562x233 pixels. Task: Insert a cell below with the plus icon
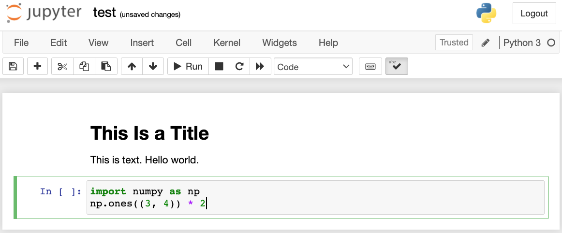point(37,67)
